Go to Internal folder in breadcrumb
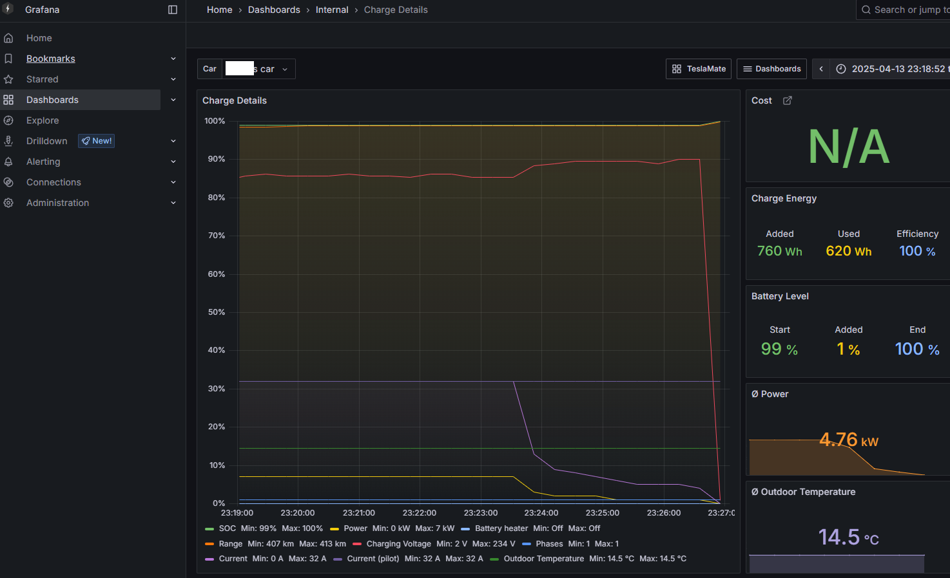The image size is (950, 578). 331,10
